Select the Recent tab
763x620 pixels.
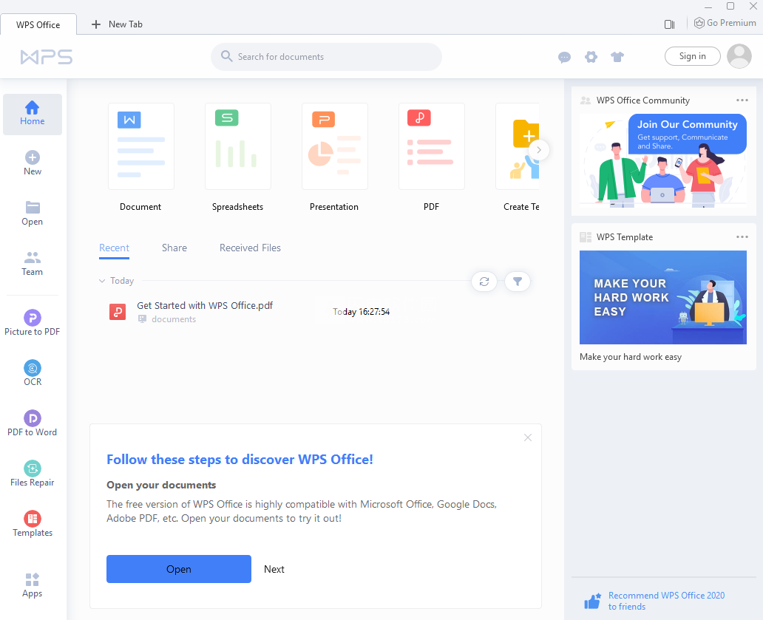tap(114, 248)
